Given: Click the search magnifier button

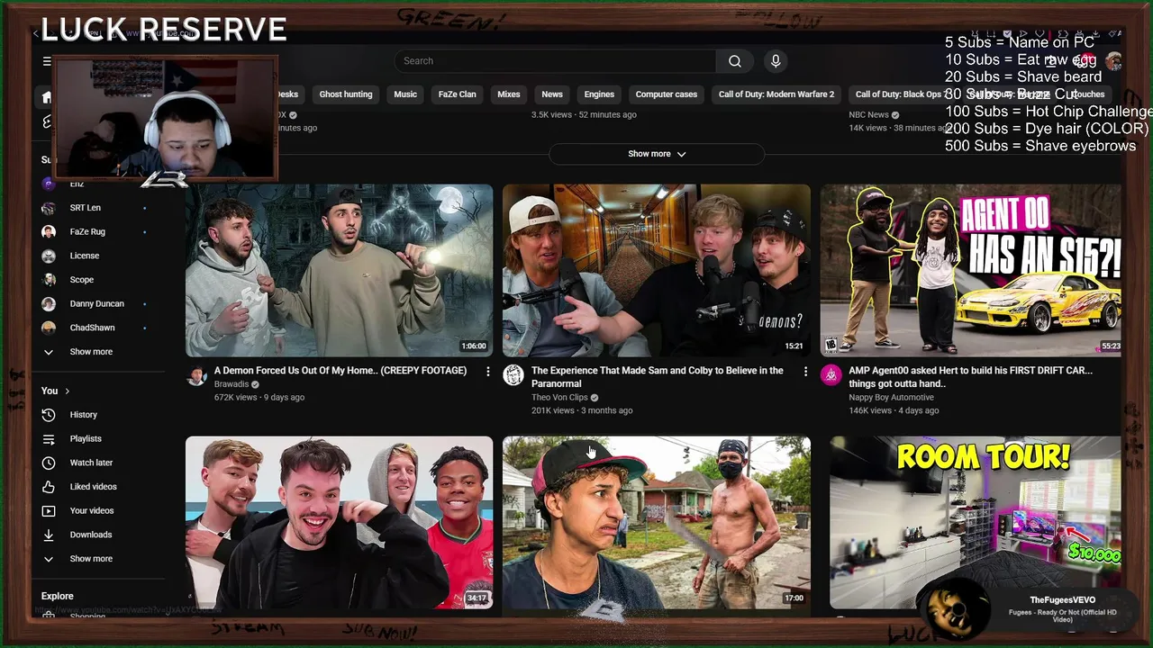Looking at the screenshot, I should (735, 61).
